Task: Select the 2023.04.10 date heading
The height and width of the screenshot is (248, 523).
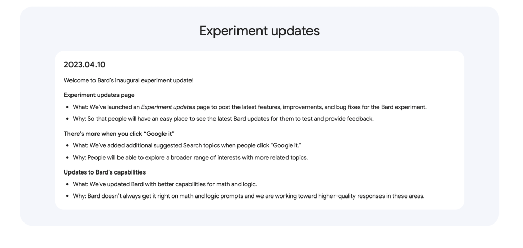Action: tap(84, 65)
